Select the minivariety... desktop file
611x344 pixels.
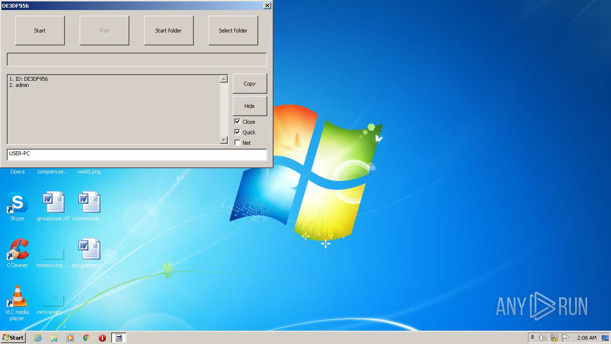[x=53, y=303]
